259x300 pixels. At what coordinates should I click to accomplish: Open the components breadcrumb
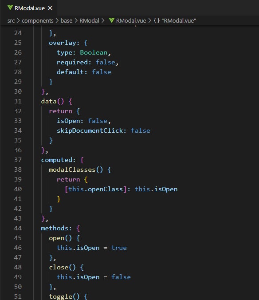pos(37,21)
